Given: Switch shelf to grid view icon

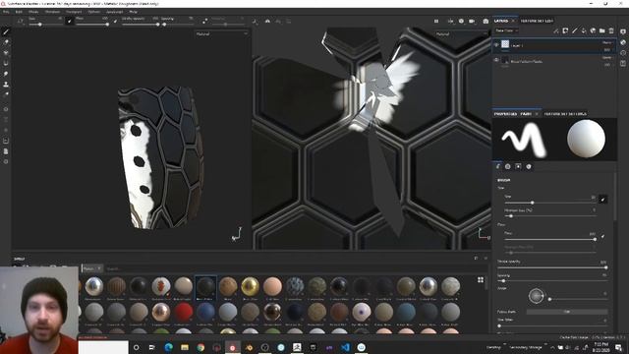Looking at the screenshot, I should [481, 279].
